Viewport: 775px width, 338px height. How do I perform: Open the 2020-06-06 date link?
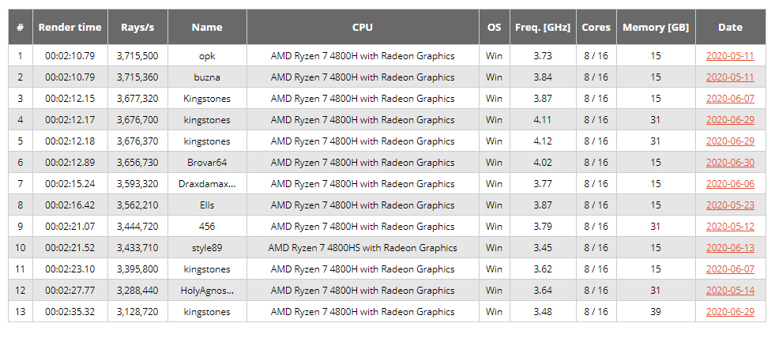click(730, 184)
